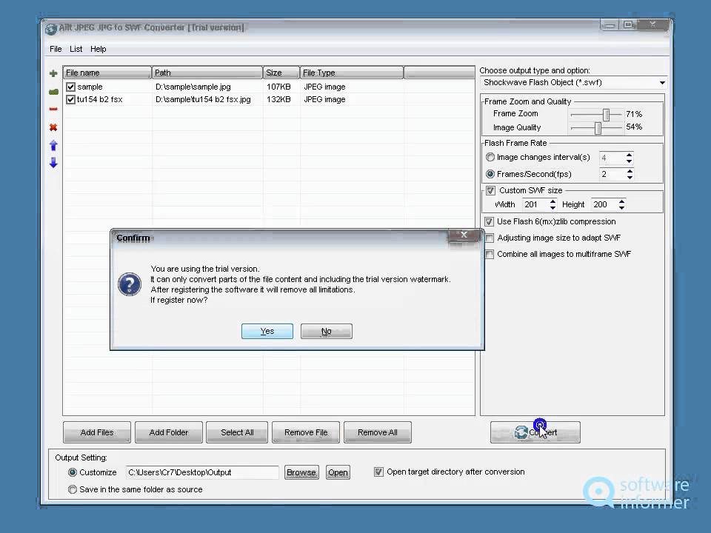The image size is (711, 533).
Task: Click the Width value field 201
Action: pyautogui.click(x=535, y=204)
